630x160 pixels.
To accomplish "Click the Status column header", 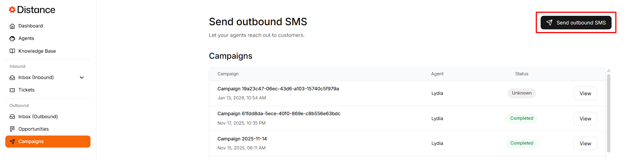I will click(521, 74).
